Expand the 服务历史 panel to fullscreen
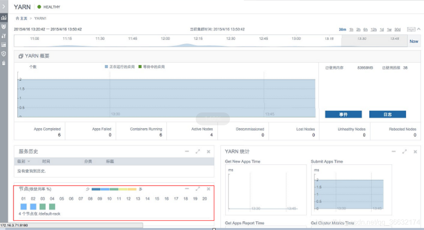 pos(198,151)
